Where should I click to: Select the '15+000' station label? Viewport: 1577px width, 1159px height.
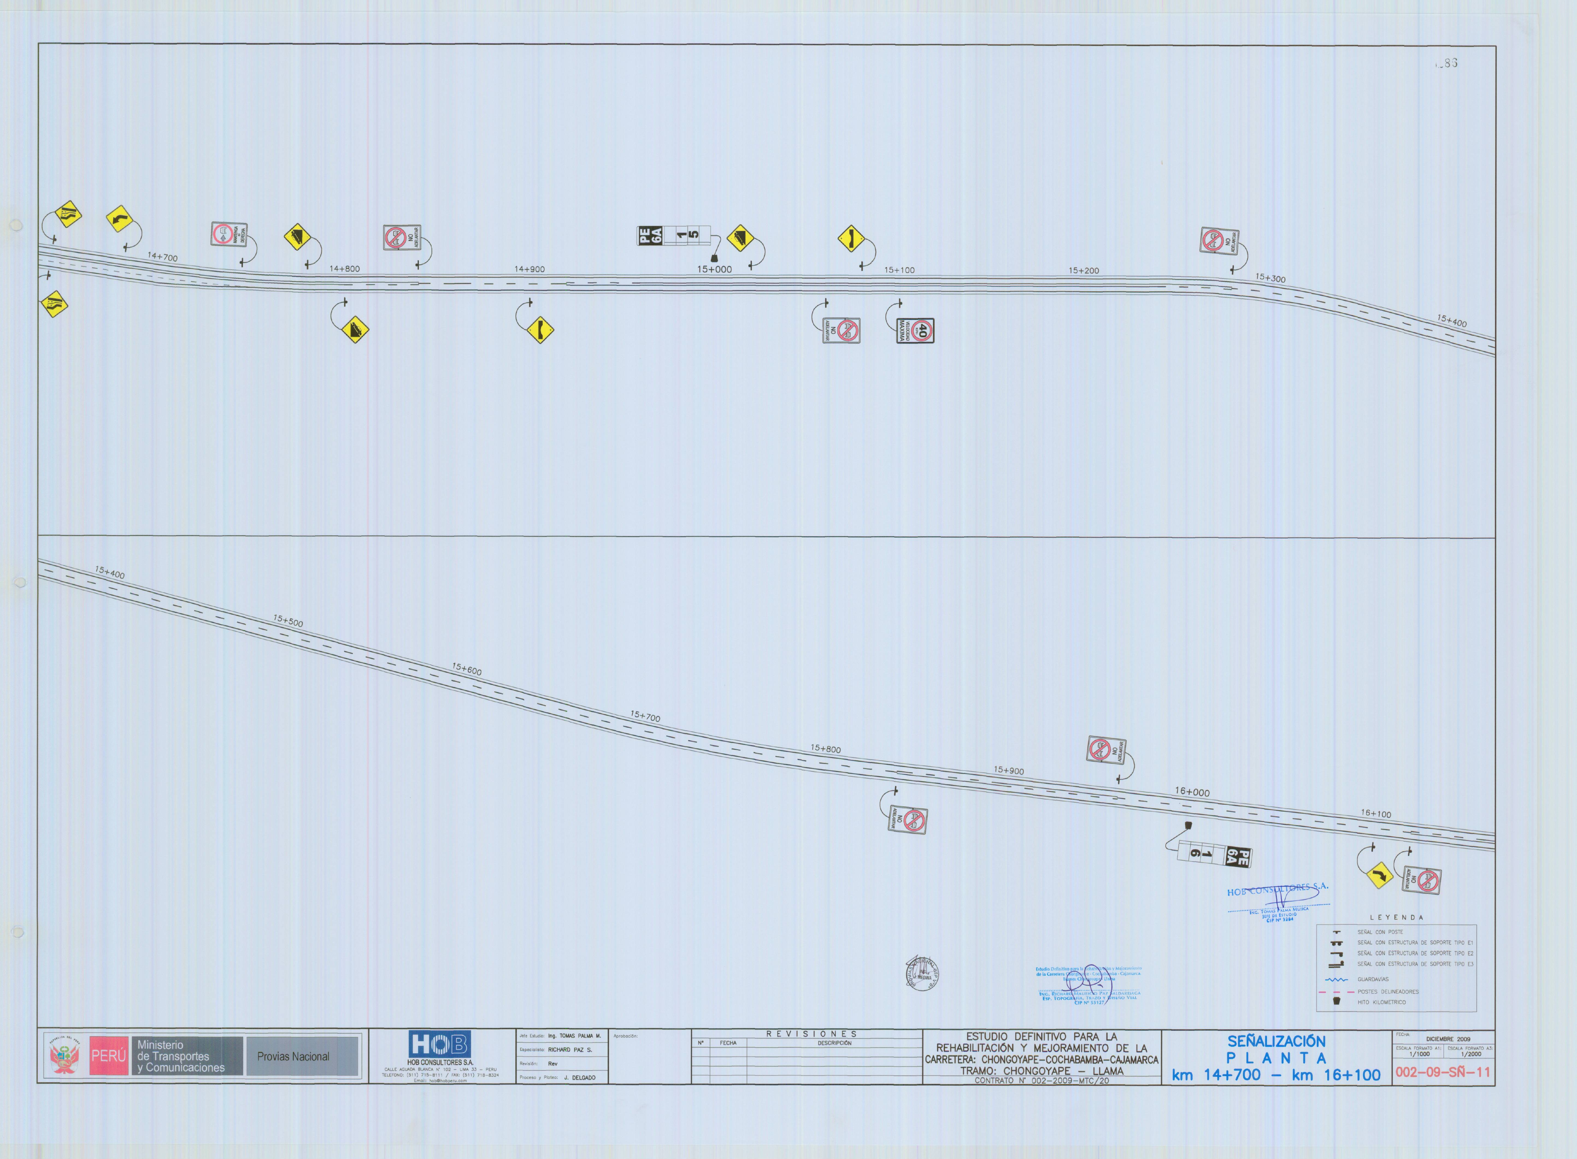tap(714, 269)
